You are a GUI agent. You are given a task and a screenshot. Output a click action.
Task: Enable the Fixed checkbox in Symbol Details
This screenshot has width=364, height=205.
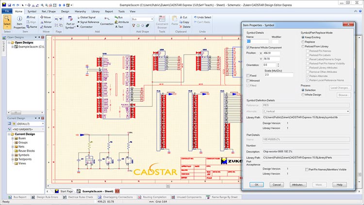tap(248, 75)
